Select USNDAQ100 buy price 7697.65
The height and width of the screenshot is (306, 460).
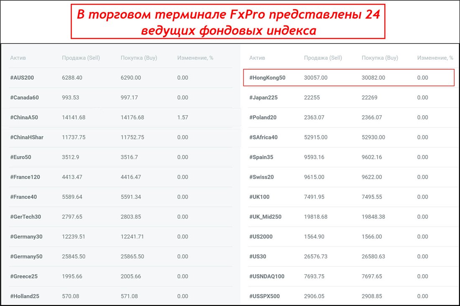[x=372, y=276]
